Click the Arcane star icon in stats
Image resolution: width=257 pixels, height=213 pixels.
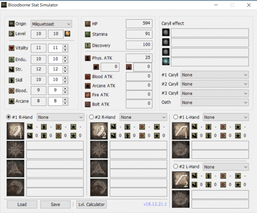point(12,101)
